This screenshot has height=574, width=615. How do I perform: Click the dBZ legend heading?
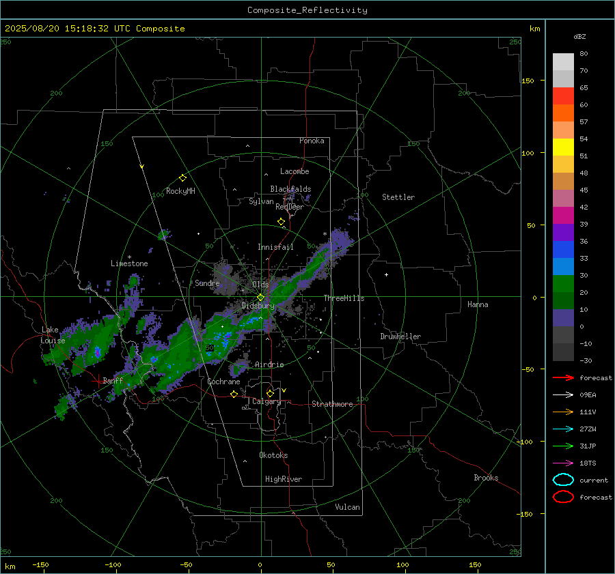tap(579, 36)
